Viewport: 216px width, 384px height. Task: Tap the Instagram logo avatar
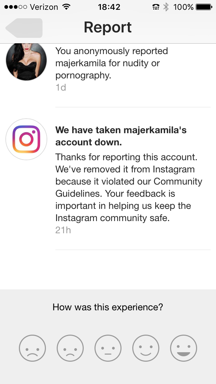click(26, 139)
